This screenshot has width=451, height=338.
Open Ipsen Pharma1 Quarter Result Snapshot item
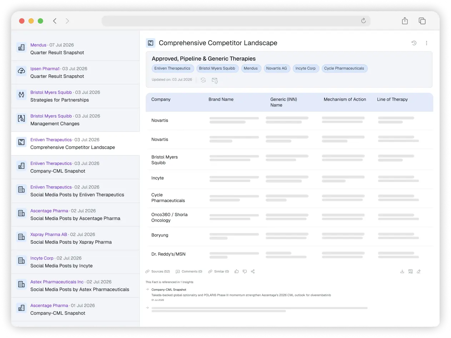(75, 72)
